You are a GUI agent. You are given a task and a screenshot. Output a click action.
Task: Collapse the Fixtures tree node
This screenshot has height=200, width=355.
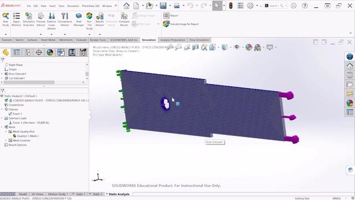tap(2, 109)
